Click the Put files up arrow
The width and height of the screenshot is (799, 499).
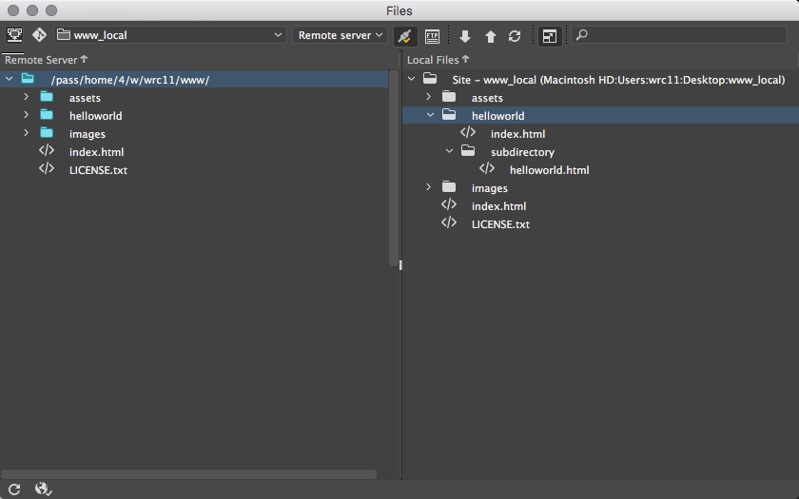click(491, 36)
